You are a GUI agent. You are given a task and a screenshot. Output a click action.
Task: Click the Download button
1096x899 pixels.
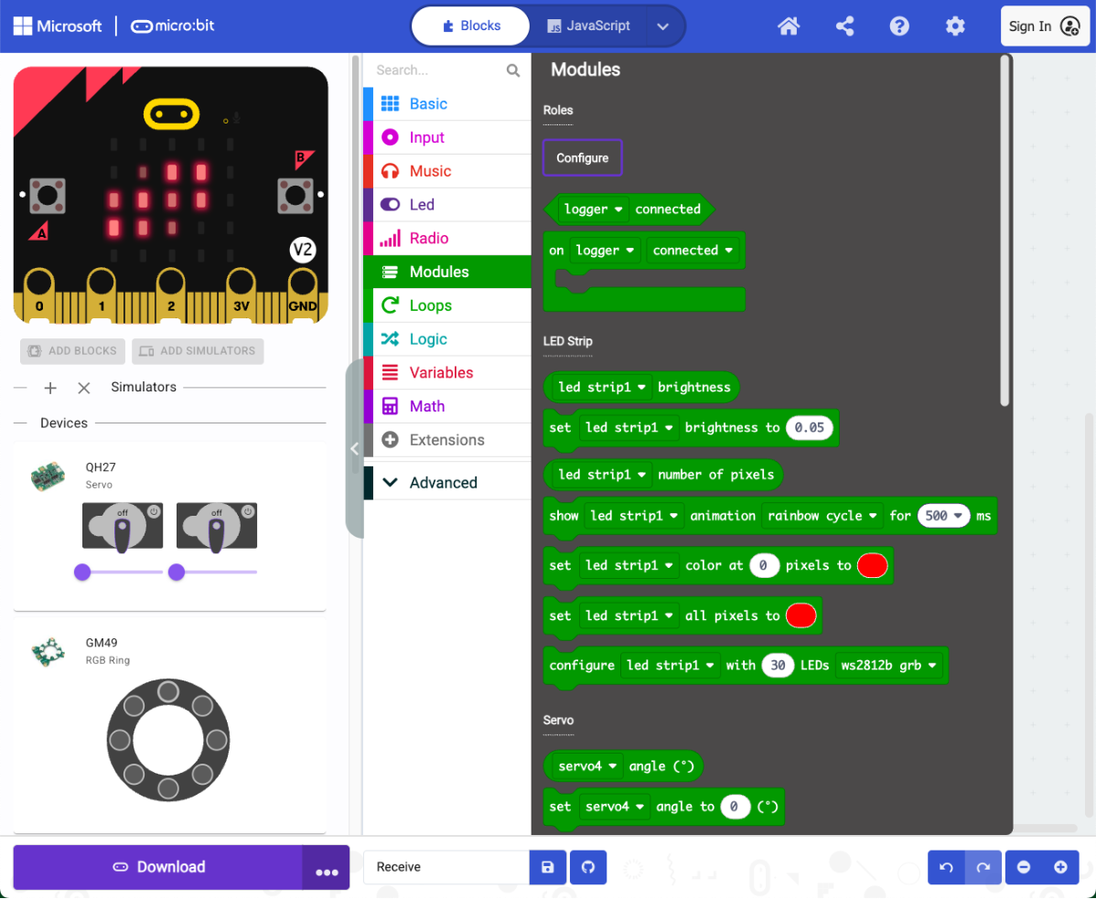coord(158,867)
